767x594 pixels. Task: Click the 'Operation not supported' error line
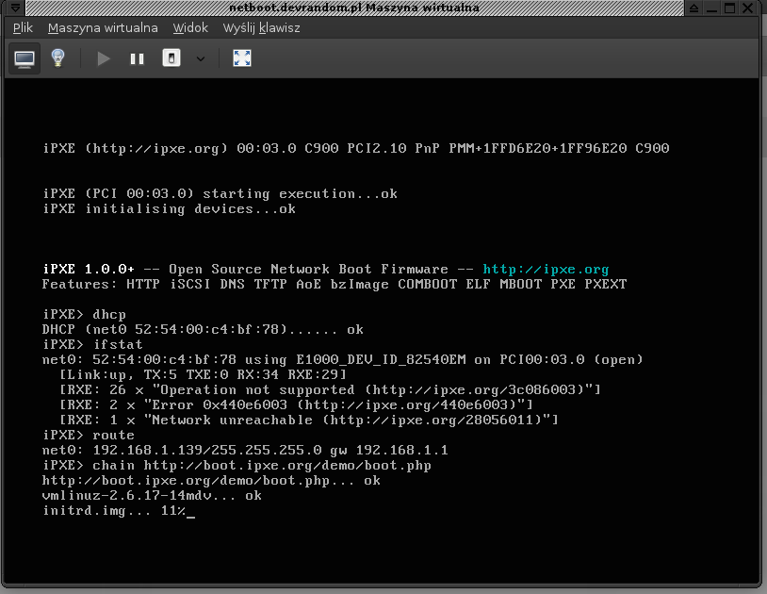pos(330,390)
